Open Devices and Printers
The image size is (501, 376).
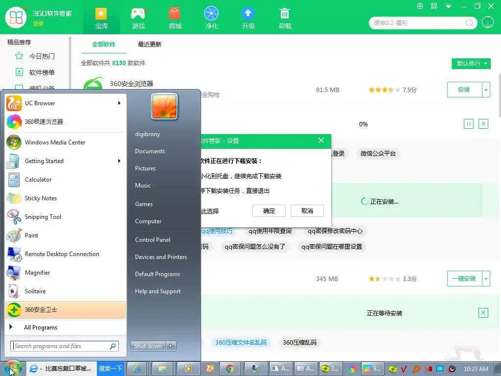pyautogui.click(x=161, y=257)
